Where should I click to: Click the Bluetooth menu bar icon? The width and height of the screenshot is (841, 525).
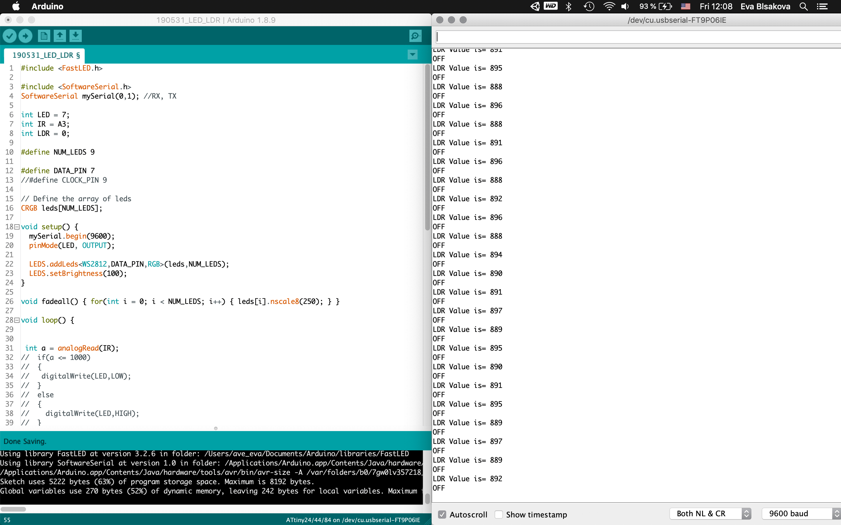(x=569, y=7)
